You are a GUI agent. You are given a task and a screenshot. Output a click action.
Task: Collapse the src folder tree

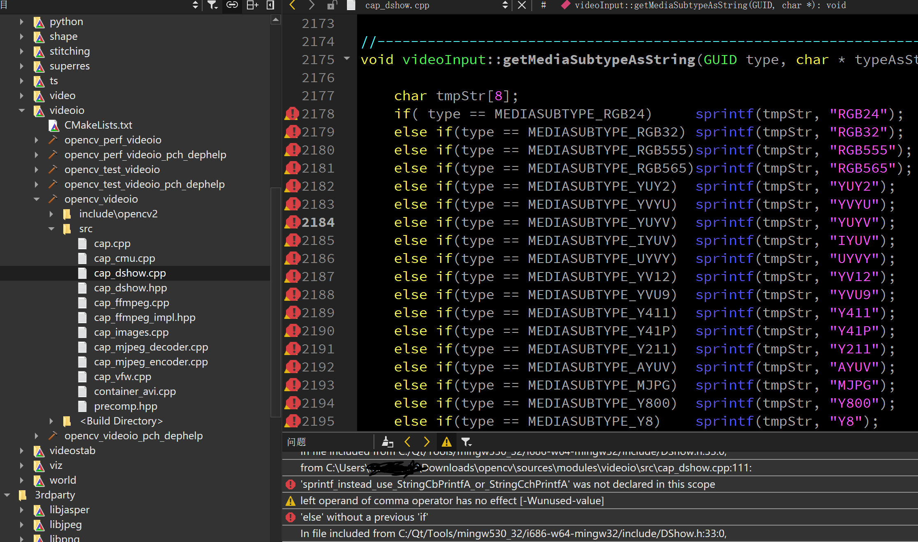tap(51, 228)
